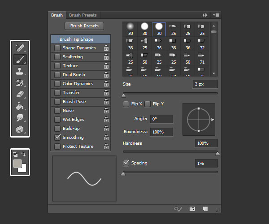Enable Protect Texture checkbox

(x=57, y=146)
